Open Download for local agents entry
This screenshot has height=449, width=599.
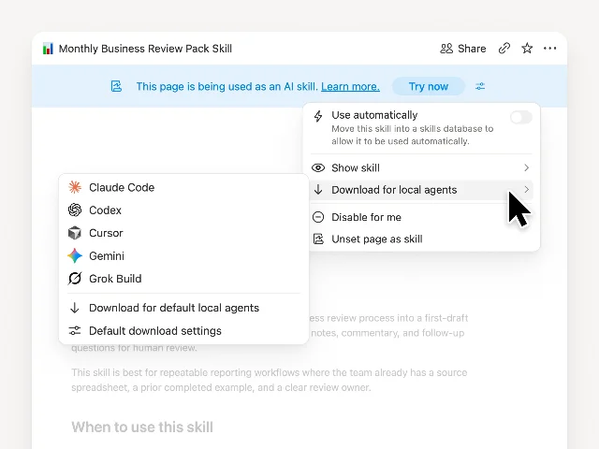422,190
